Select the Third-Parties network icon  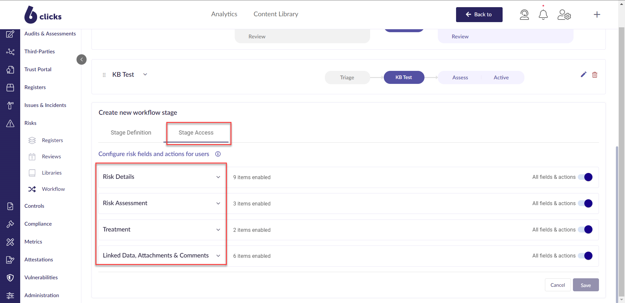coord(10,52)
